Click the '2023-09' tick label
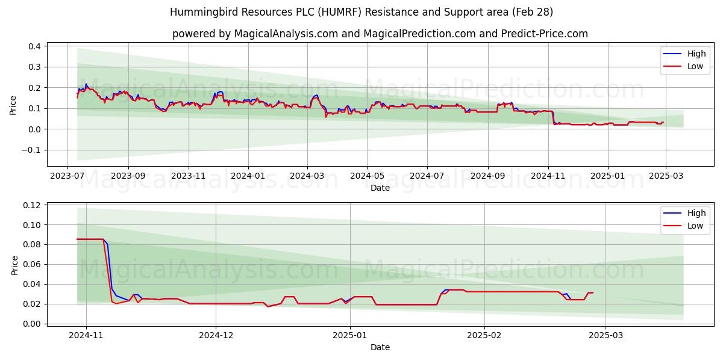723x361 pixels. click(129, 176)
